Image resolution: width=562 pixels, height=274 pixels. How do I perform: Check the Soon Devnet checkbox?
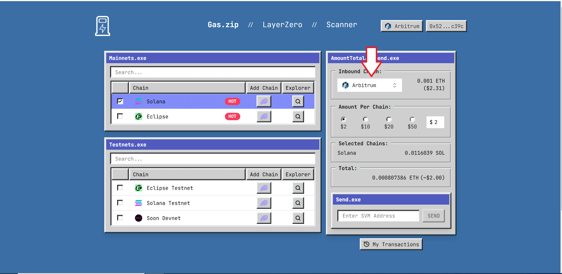[120, 218]
